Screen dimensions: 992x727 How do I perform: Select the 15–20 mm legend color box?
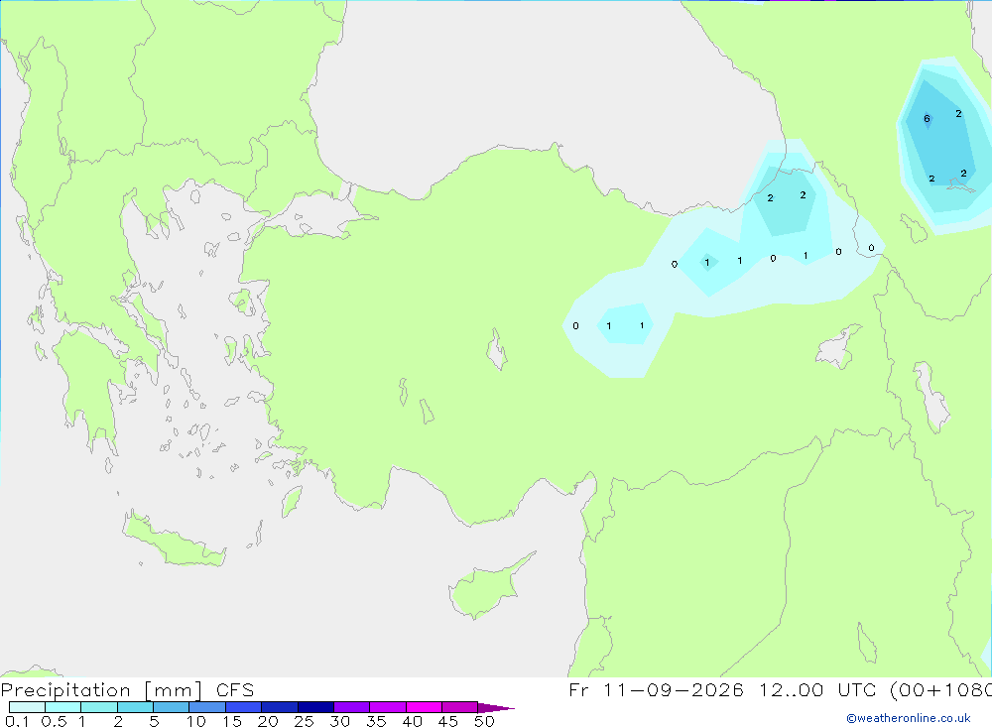[244, 707]
